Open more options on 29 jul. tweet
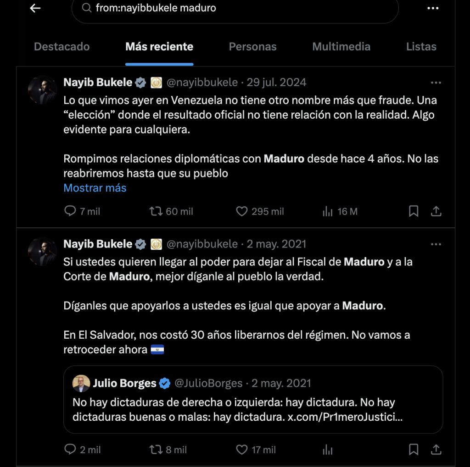Image resolution: width=470 pixels, height=467 pixels. (x=436, y=82)
